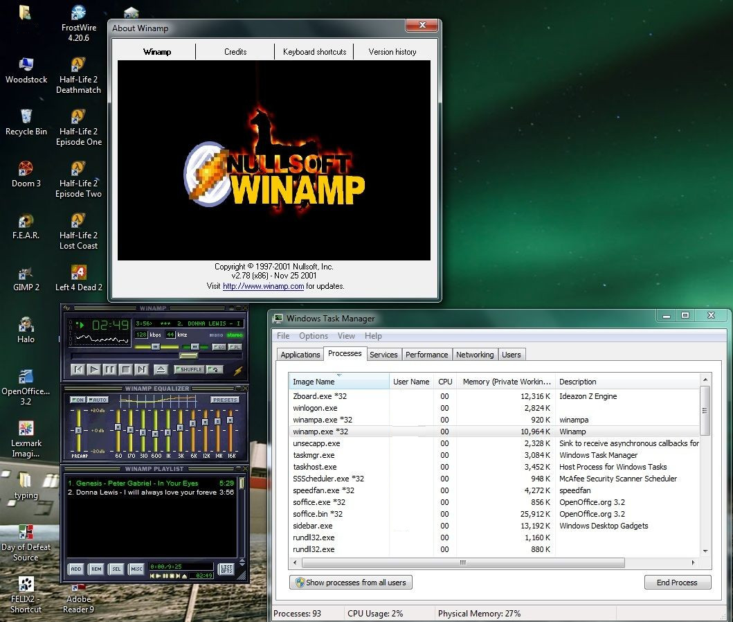
Task: Click the End Process button
Action: coord(677,583)
